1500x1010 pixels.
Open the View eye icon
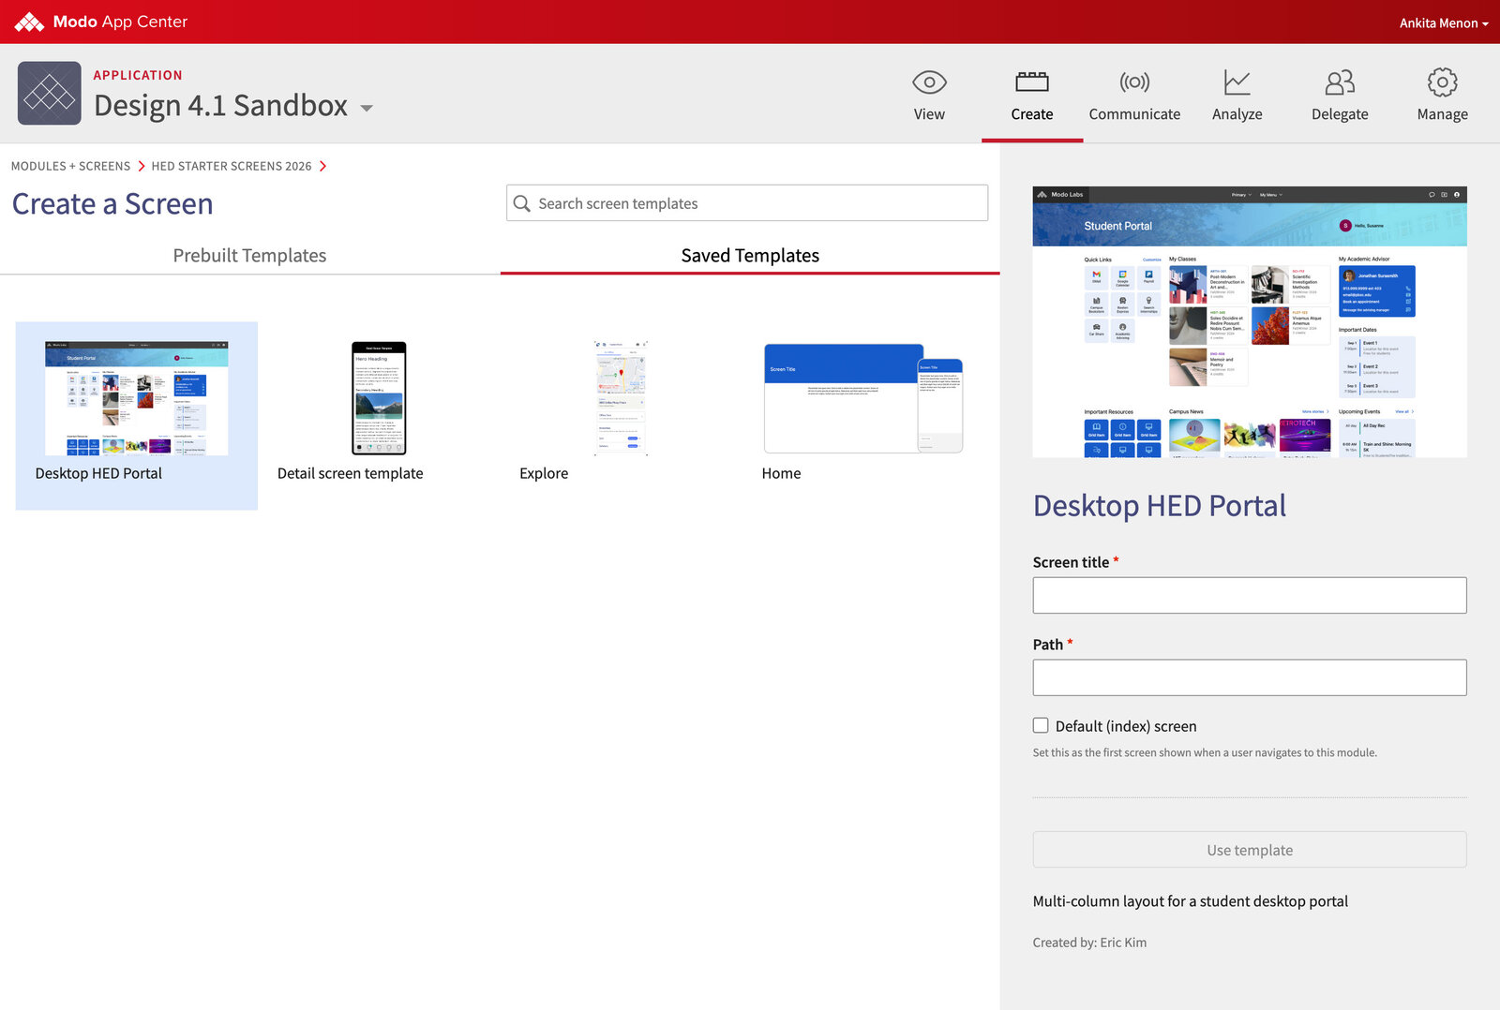click(x=929, y=82)
